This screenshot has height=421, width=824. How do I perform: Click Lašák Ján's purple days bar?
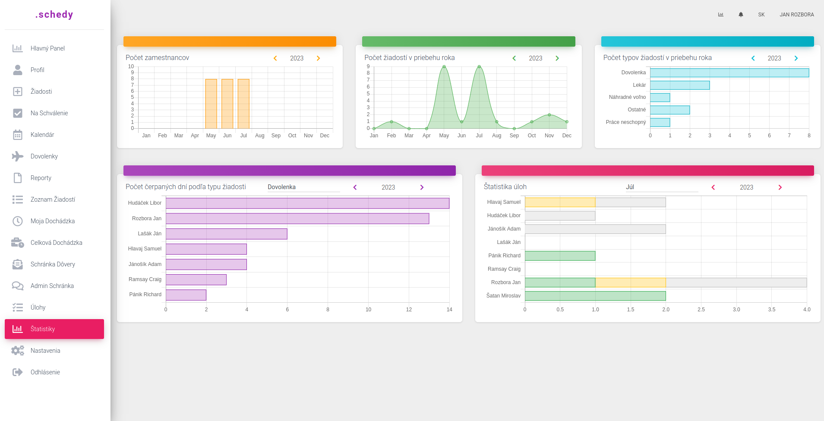[x=227, y=234]
